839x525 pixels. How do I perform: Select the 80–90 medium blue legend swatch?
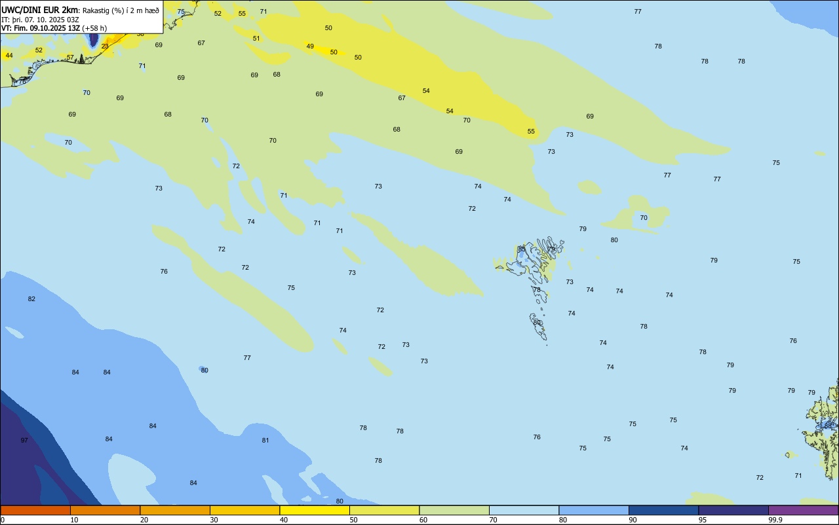594,510
